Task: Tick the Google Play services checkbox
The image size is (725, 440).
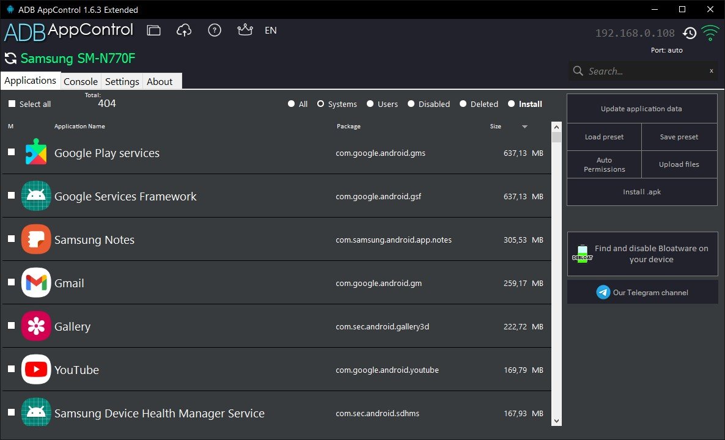Action: click(12, 152)
